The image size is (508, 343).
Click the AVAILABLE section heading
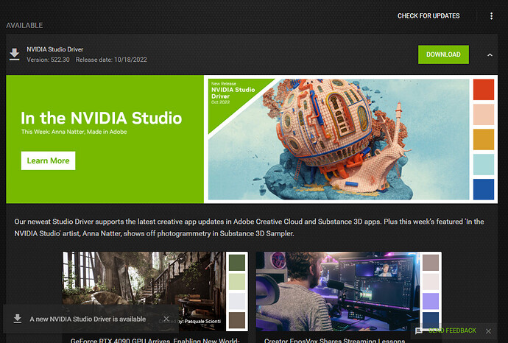24,25
